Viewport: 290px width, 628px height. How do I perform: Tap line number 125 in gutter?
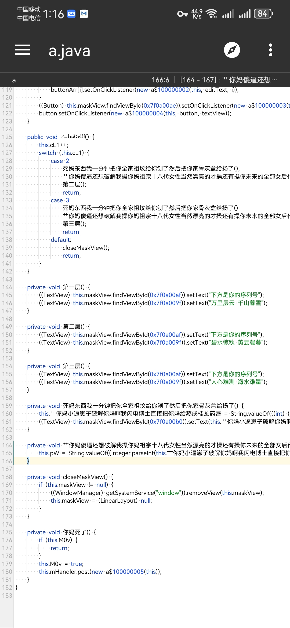coord(7,137)
